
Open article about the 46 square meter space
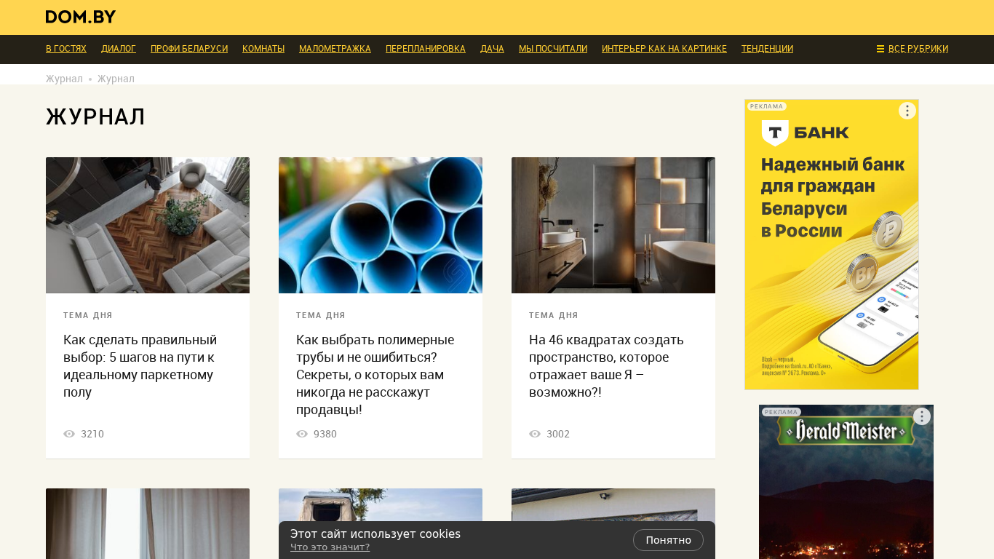[607, 366]
